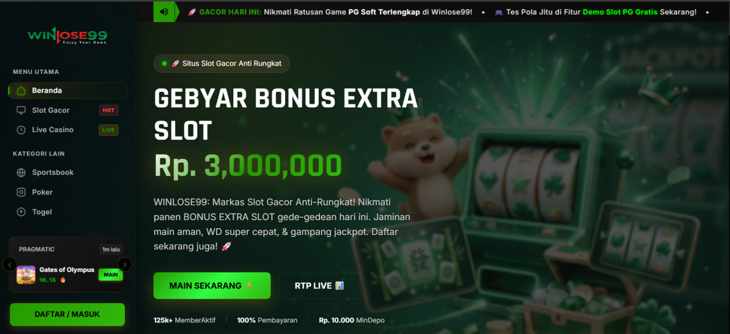Image resolution: width=730 pixels, height=334 pixels.
Task: Open the RTP LIVE button
Action: point(319,286)
